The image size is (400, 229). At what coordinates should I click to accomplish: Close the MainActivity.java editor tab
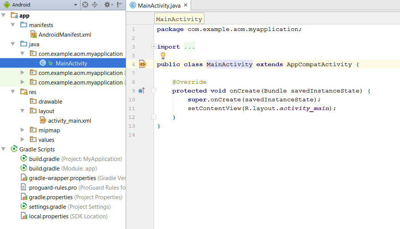186,5
